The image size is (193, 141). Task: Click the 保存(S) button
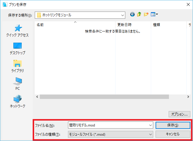point(173,125)
